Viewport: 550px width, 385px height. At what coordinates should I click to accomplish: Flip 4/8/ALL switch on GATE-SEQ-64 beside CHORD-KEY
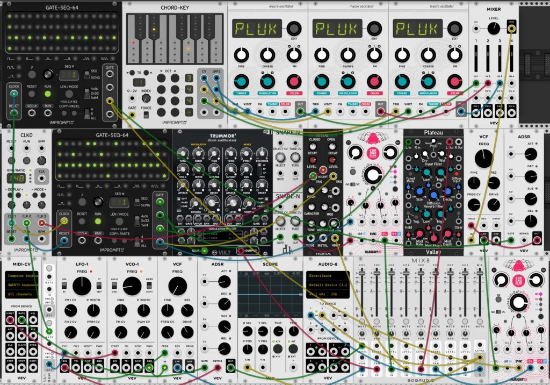pos(86,113)
